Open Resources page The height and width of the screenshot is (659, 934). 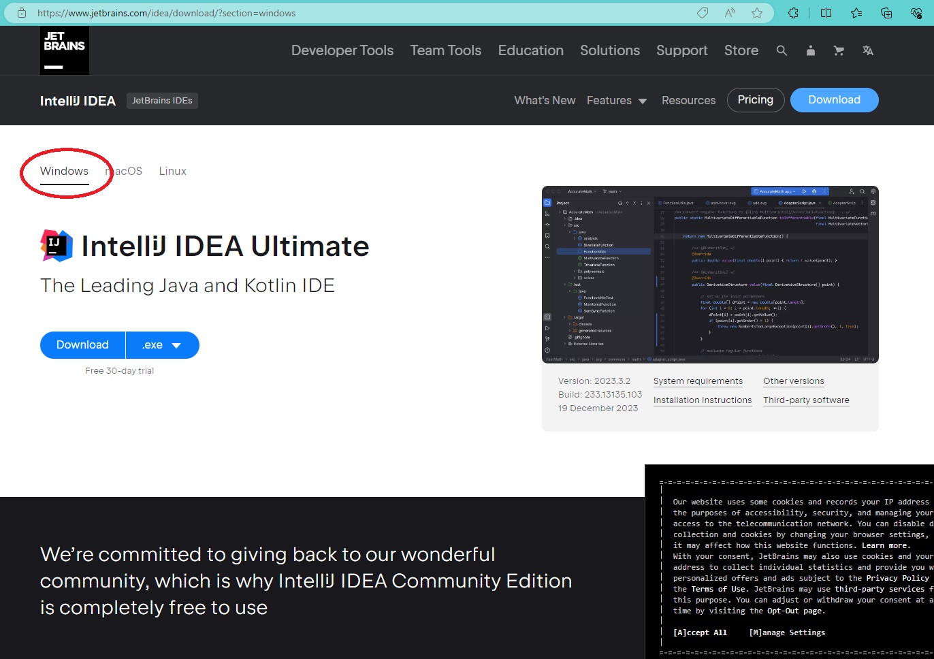pos(689,100)
